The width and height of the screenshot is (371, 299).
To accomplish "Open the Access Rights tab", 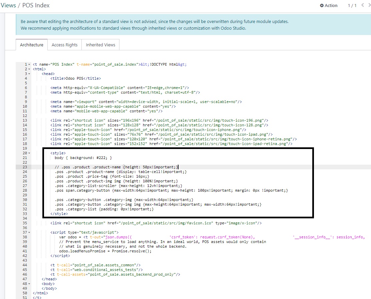I will click(x=65, y=45).
